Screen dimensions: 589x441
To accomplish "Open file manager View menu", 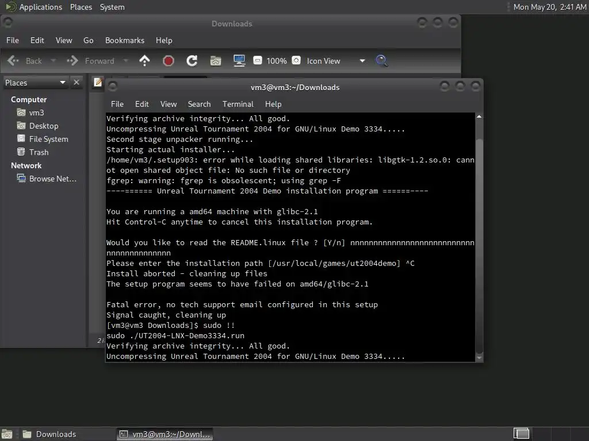I will point(64,40).
